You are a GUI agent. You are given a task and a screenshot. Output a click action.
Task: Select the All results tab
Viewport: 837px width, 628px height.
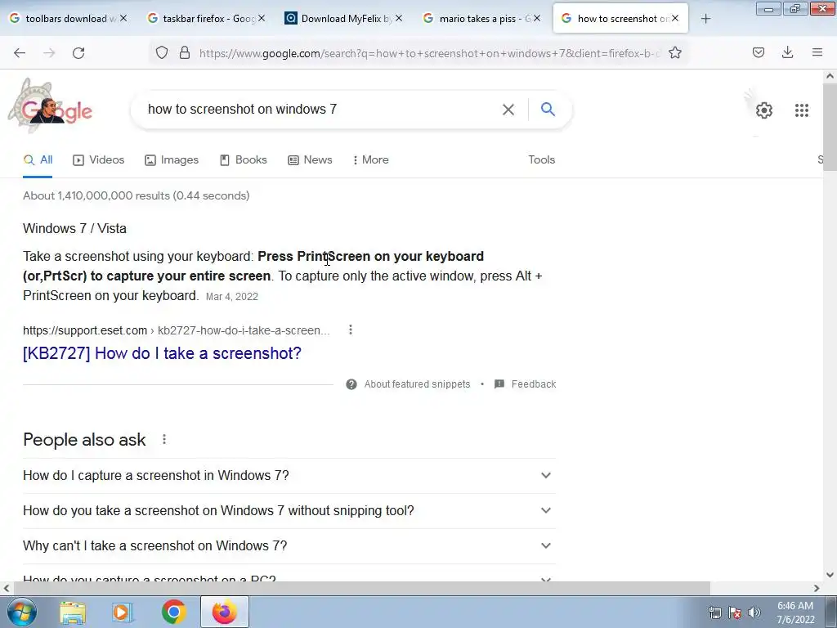38,160
